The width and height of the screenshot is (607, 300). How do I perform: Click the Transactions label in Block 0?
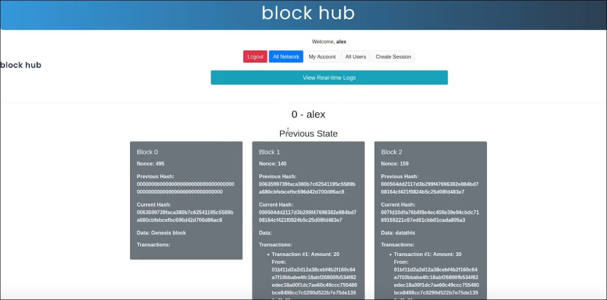(x=154, y=245)
